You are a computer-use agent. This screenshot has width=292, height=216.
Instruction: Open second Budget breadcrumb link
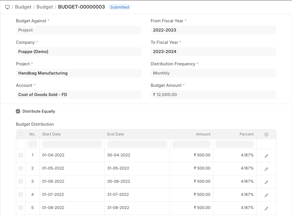click(45, 7)
